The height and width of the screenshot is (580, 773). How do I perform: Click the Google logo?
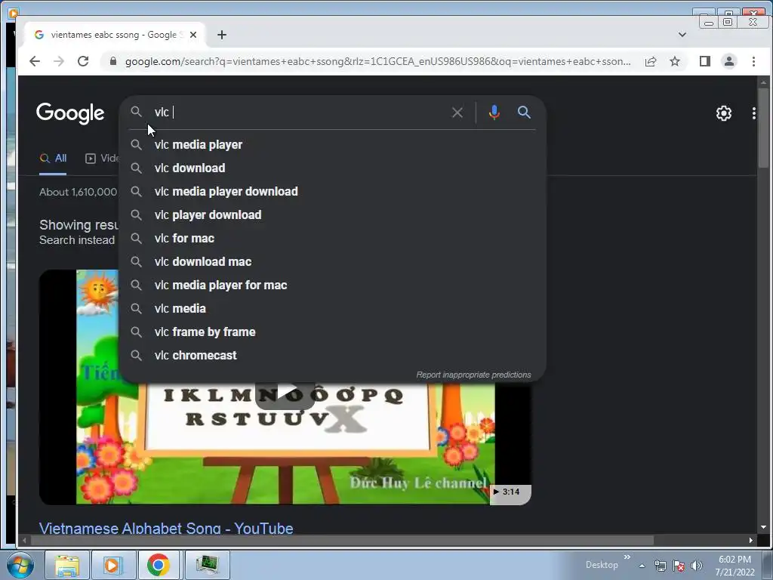click(70, 113)
